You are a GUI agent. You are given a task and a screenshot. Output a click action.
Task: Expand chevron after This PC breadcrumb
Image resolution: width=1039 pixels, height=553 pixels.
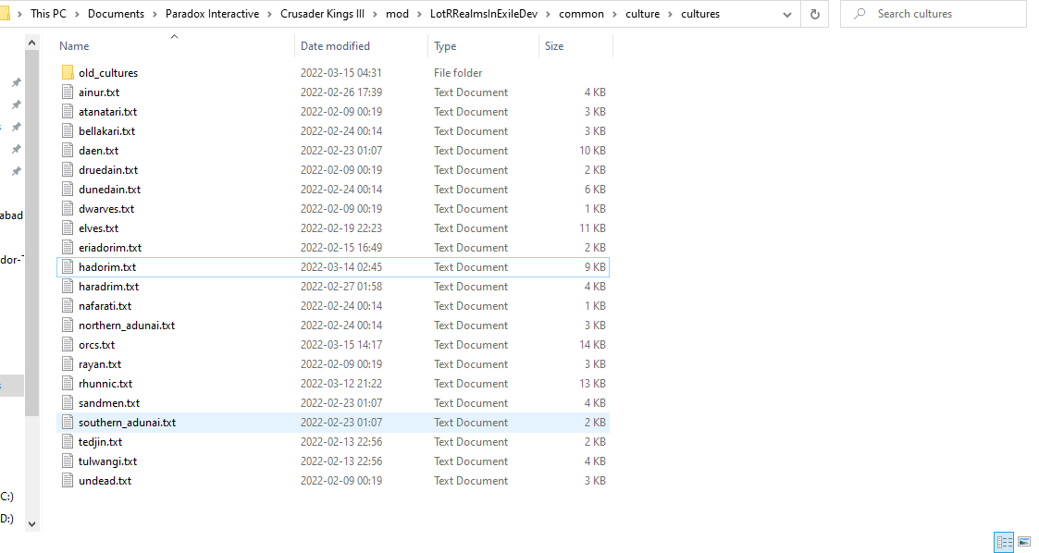[77, 14]
